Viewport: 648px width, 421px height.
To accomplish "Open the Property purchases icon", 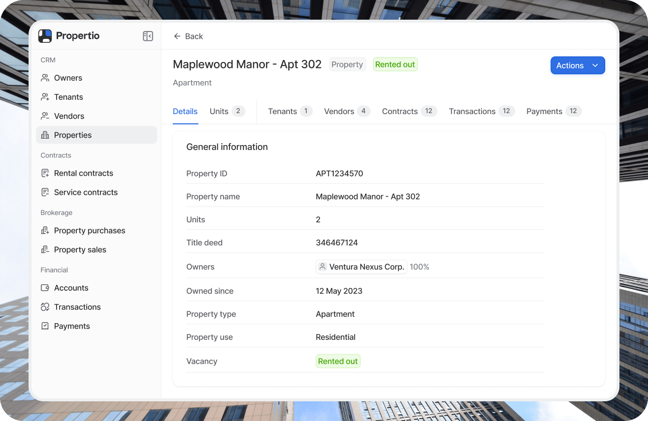I will [45, 231].
